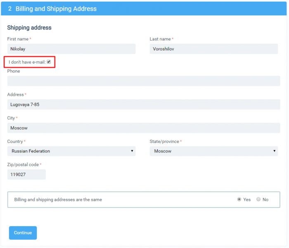Select Yes for same billing and shipping

click(x=239, y=199)
